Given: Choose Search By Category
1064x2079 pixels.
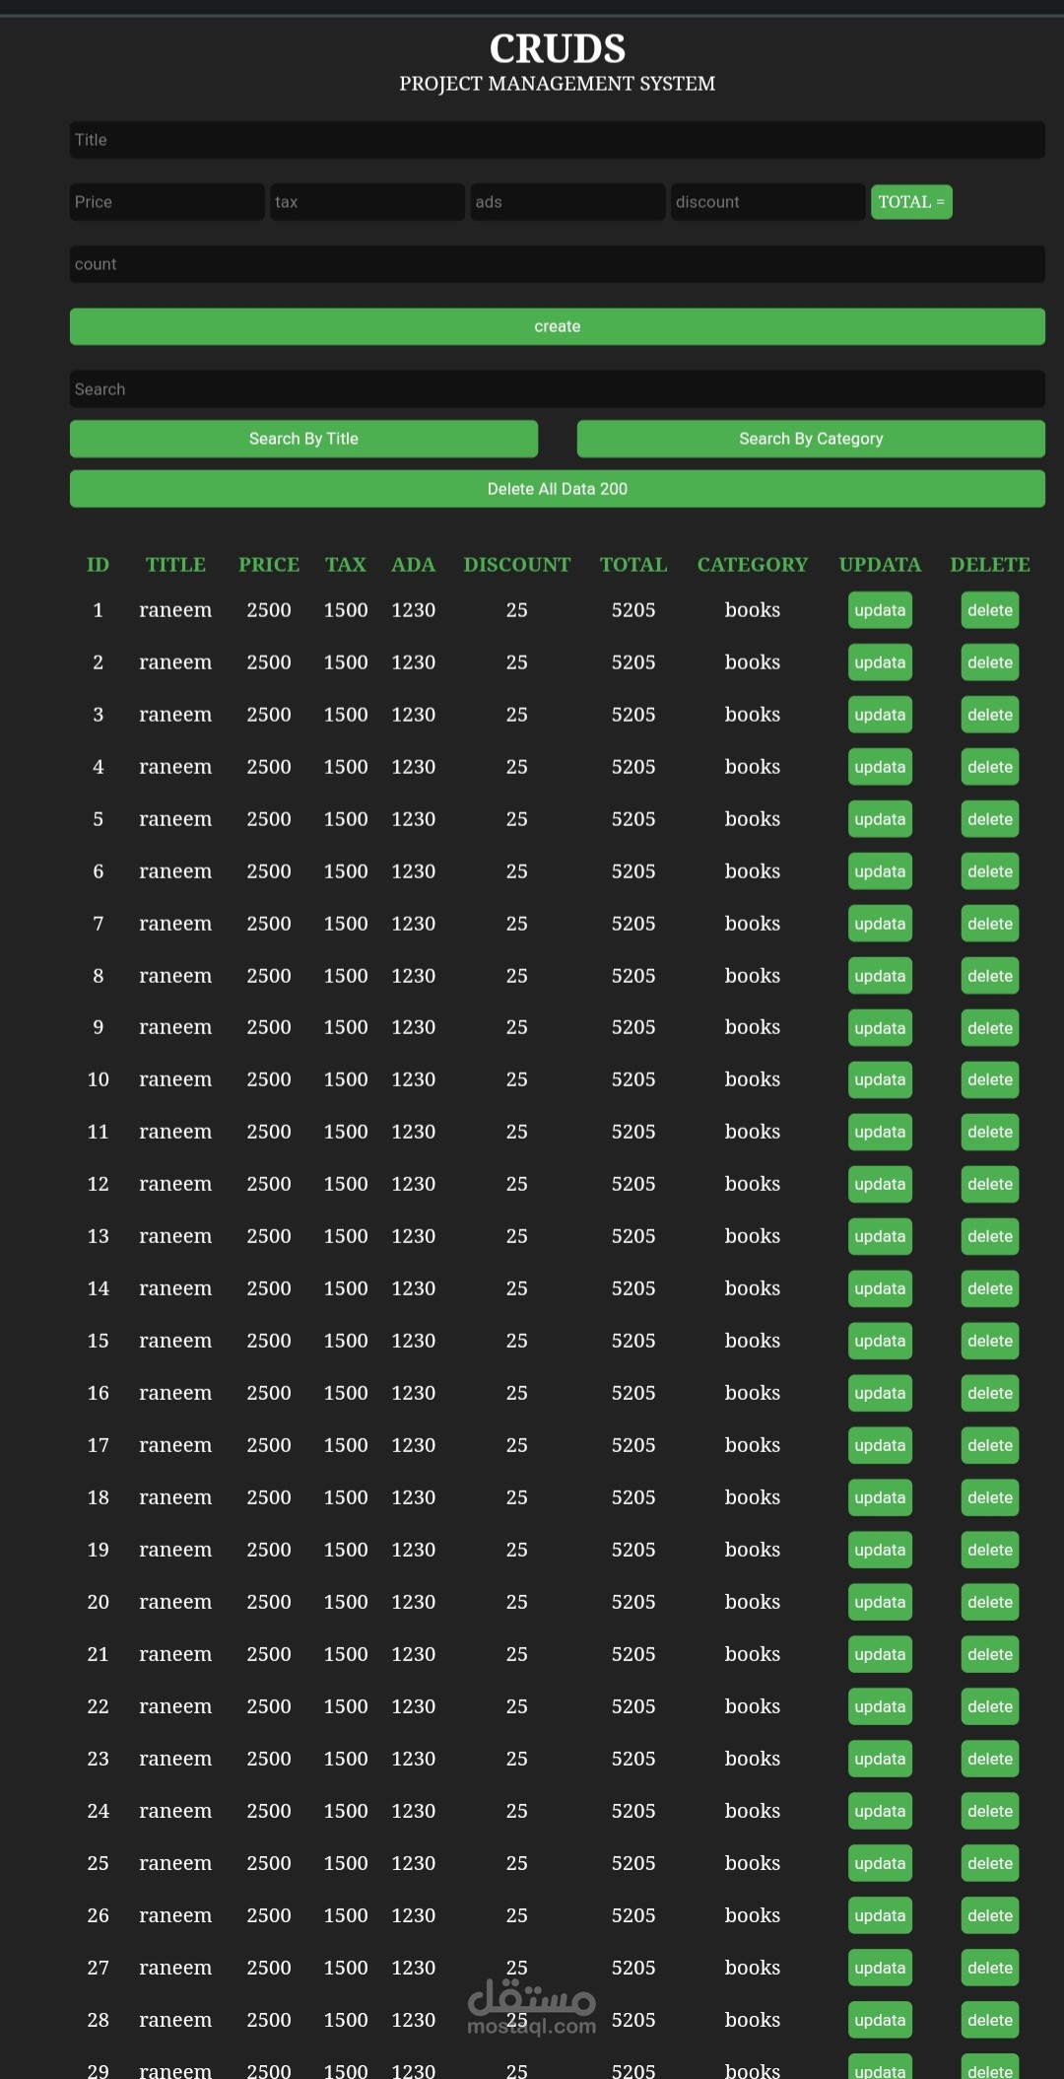Looking at the screenshot, I should (x=811, y=439).
